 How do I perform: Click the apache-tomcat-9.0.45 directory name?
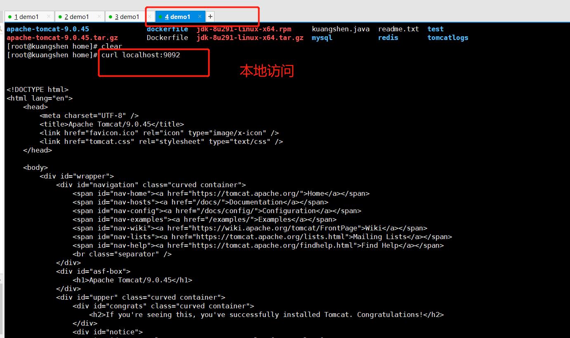pyautogui.click(x=48, y=29)
